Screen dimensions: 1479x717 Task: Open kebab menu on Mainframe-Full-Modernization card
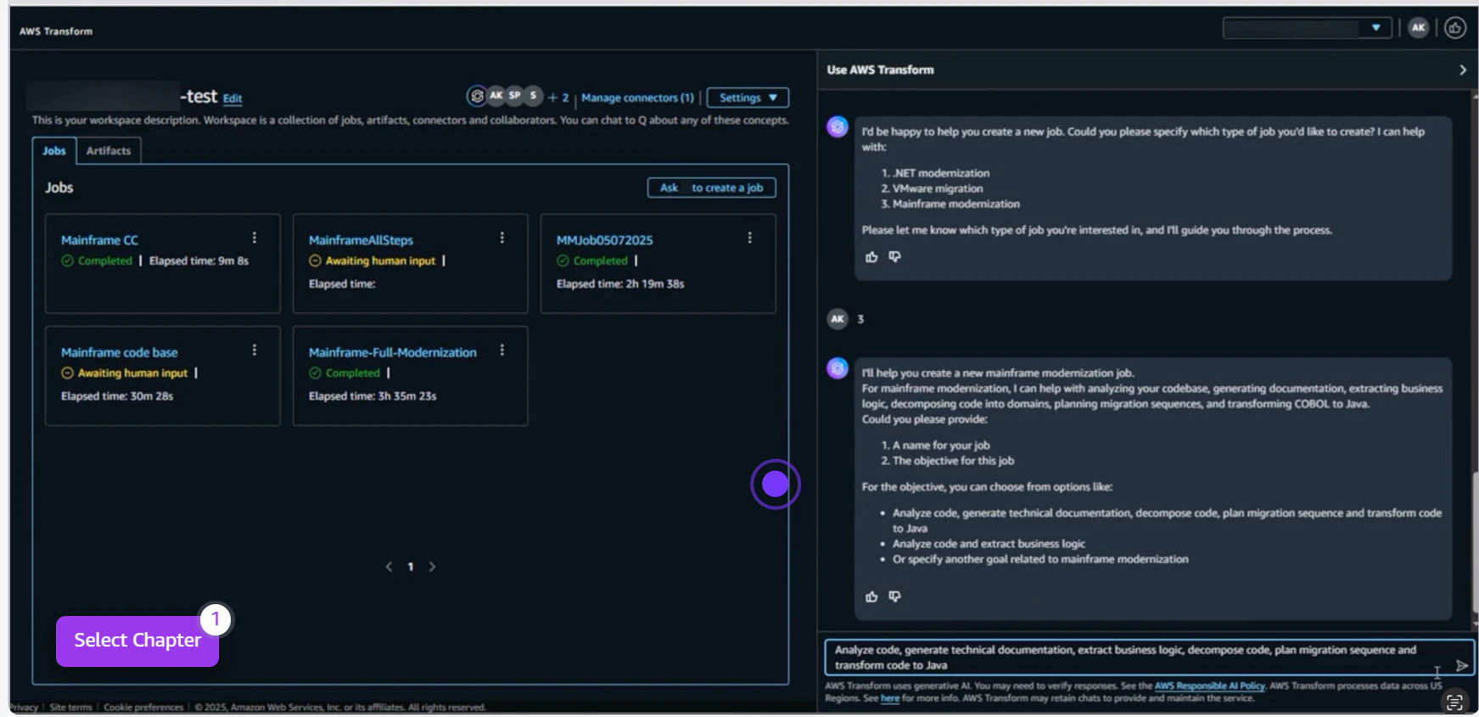tap(501, 350)
